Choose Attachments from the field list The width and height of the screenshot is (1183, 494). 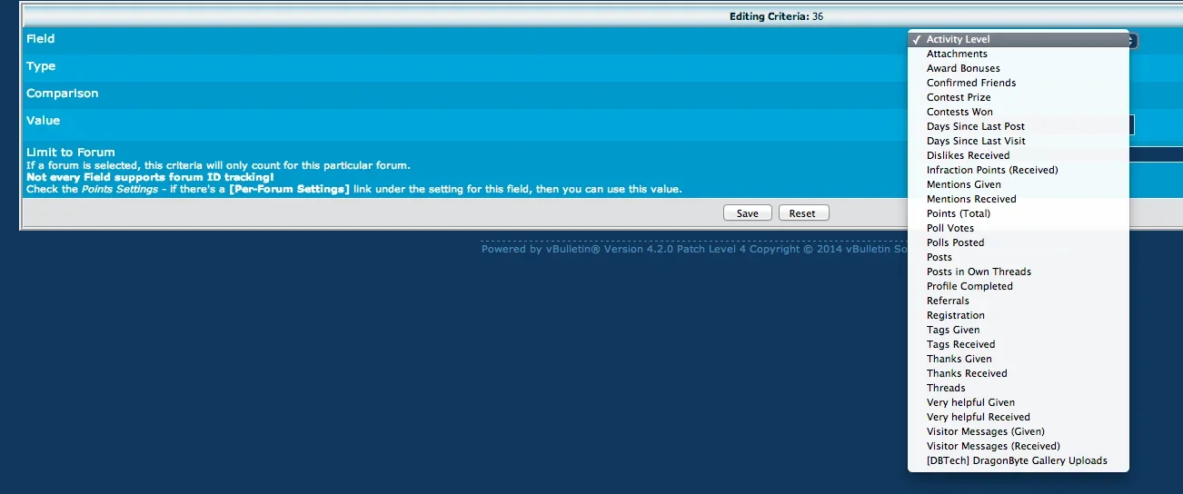pos(1019,54)
